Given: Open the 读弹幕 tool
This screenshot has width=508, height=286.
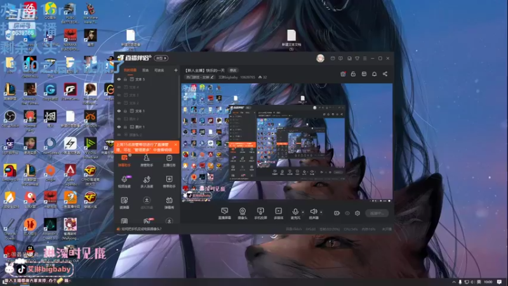Looking at the screenshot, I should (x=124, y=203).
